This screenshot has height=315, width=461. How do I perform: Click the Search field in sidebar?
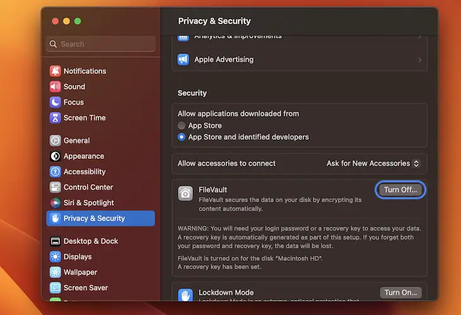pyautogui.click(x=101, y=44)
